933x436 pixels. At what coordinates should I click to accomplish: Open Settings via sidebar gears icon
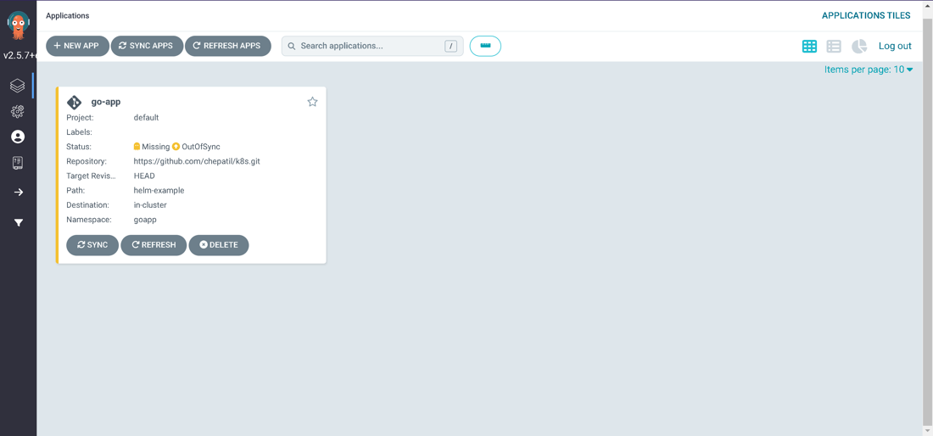pyautogui.click(x=18, y=112)
